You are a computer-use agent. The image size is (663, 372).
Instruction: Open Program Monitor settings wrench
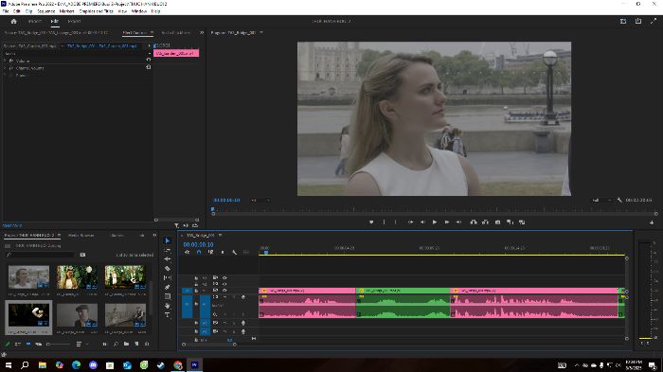point(619,200)
